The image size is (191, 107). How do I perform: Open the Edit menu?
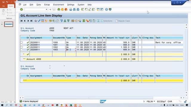(31, 5)
